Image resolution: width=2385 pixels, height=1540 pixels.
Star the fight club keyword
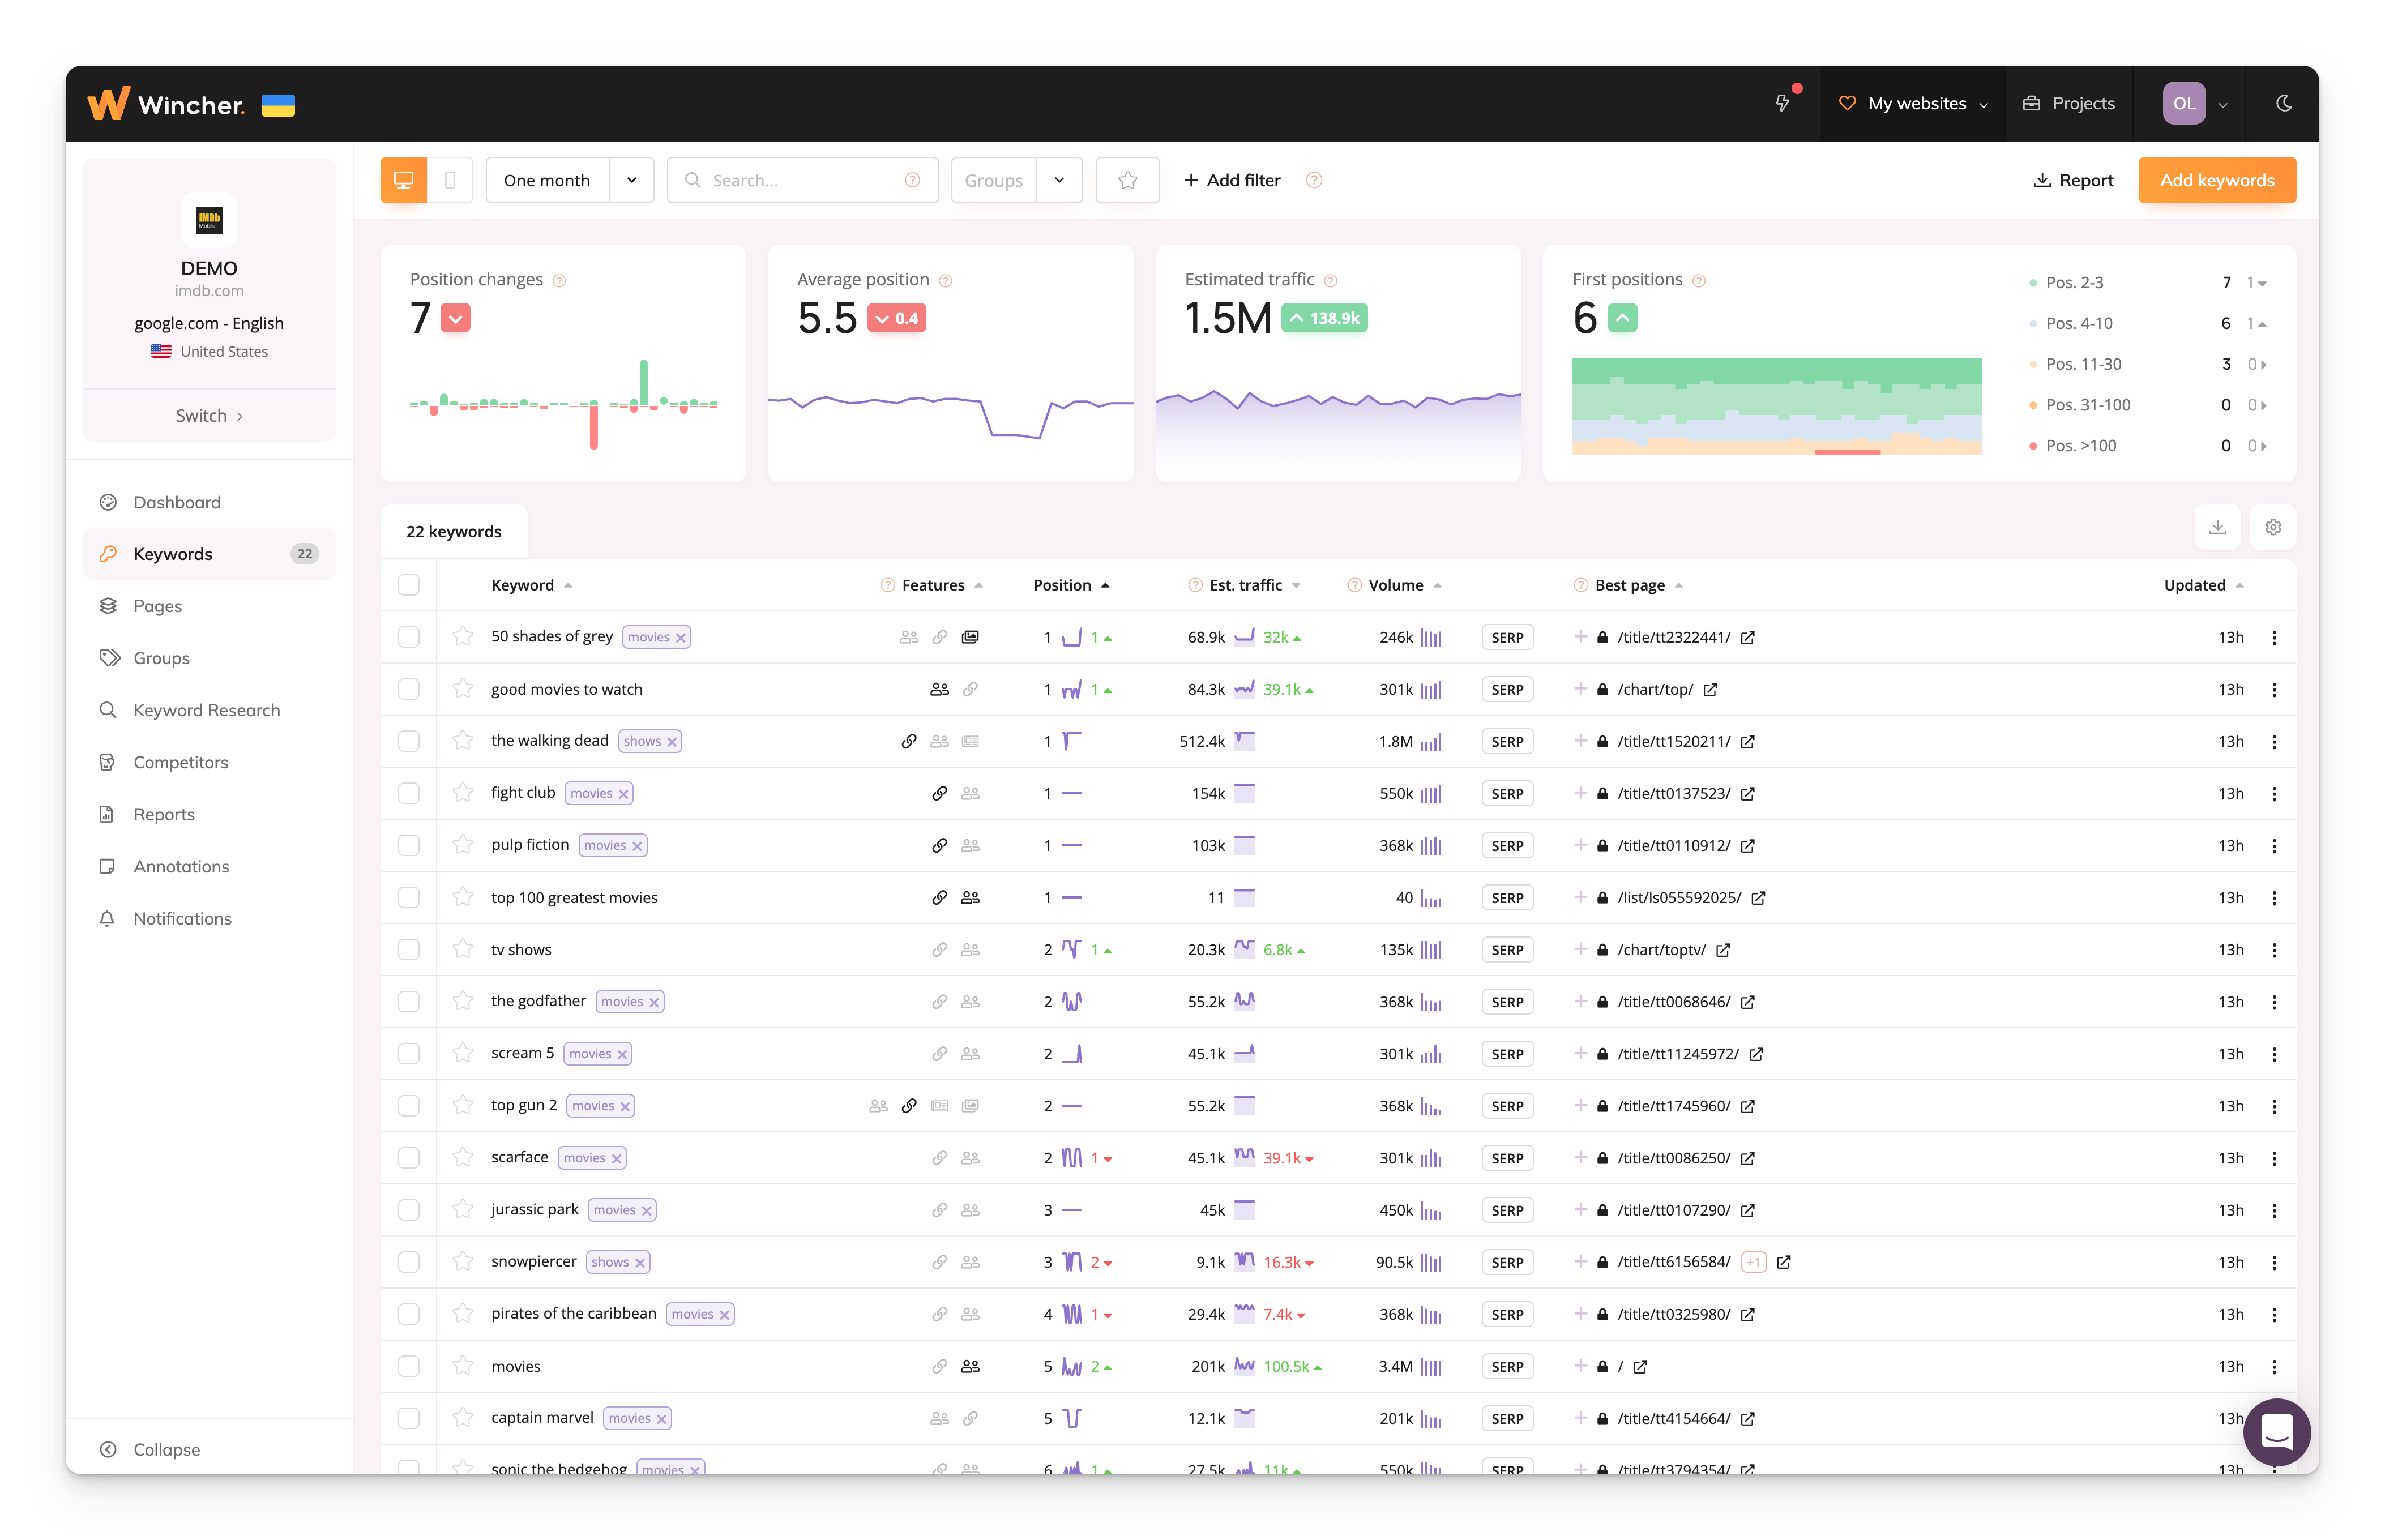[462, 793]
